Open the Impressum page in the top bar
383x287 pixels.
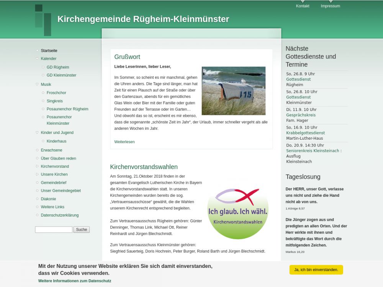(x=330, y=6)
